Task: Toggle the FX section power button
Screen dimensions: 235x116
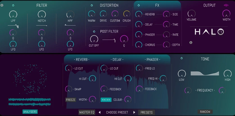Action: (x=139, y=5)
